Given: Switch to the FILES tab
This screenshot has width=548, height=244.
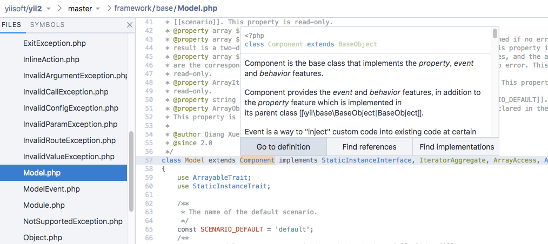Looking at the screenshot, I should (11, 25).
